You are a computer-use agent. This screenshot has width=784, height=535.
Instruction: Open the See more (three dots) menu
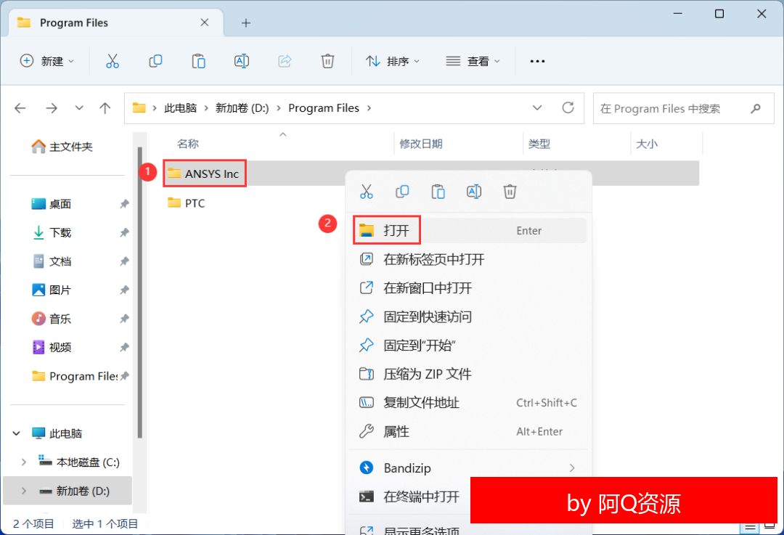tap(537, 62)
